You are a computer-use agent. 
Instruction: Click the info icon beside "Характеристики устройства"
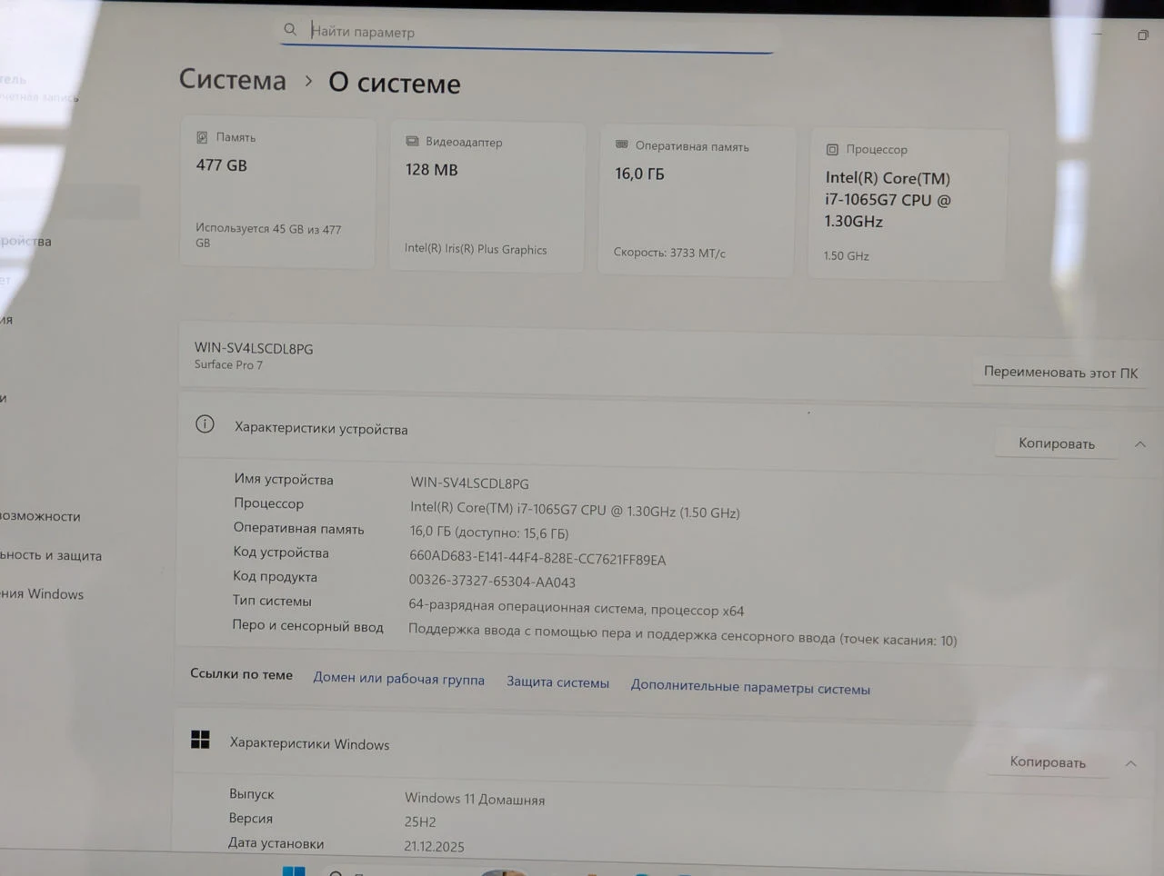coord(206,424)
